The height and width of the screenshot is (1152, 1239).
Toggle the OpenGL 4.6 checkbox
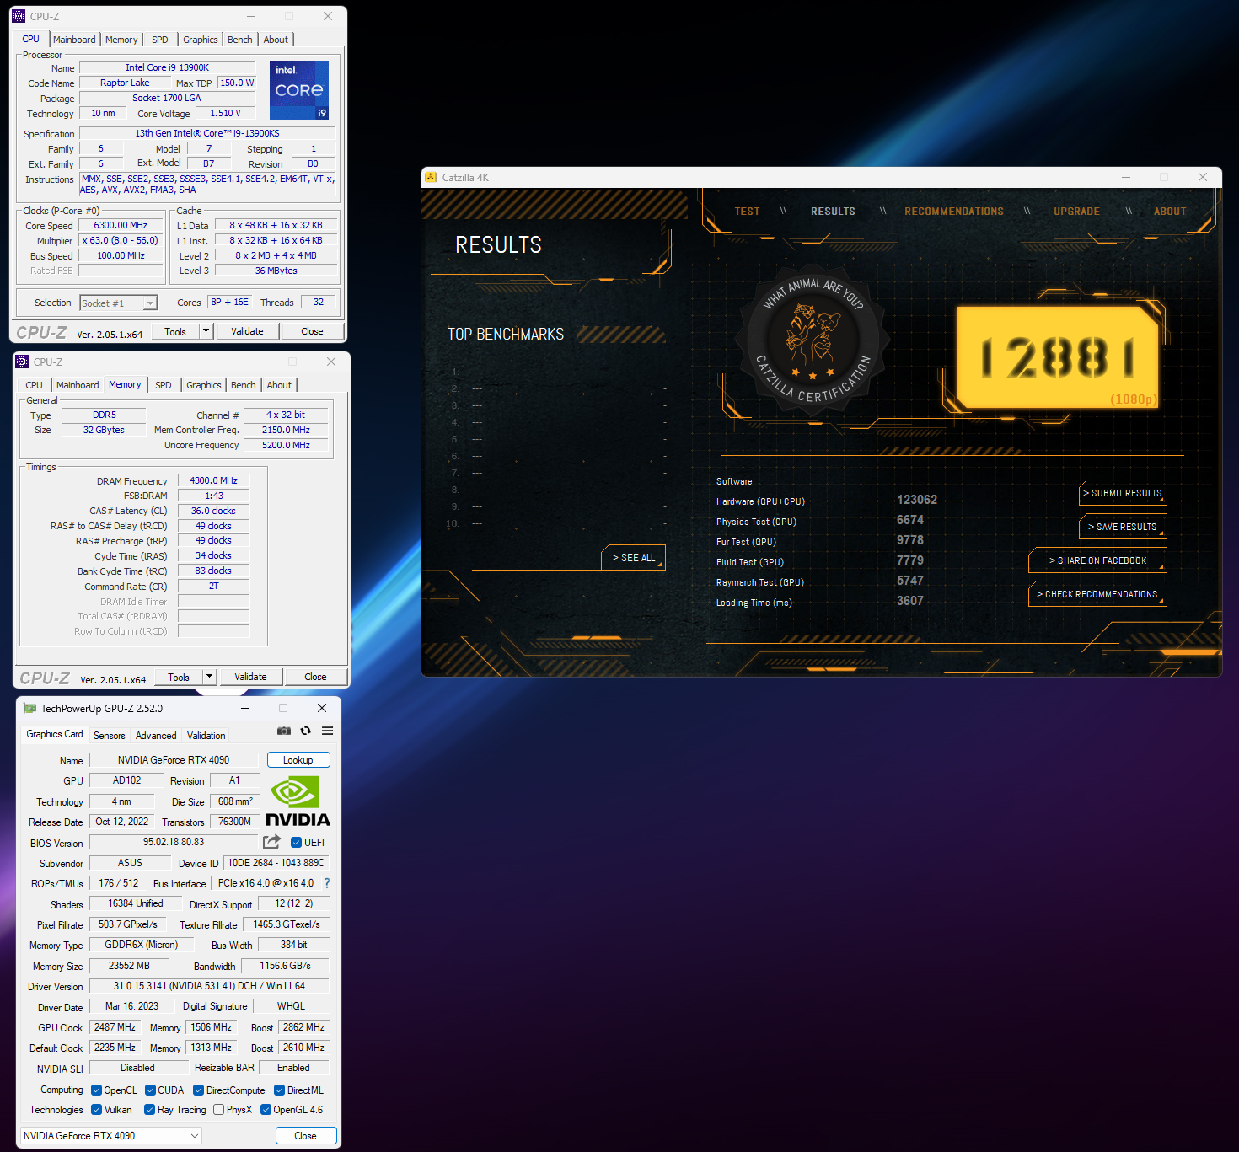click(265, 1109)
